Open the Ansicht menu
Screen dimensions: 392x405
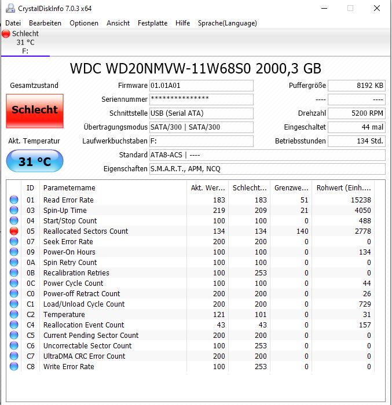click(118, 23)
